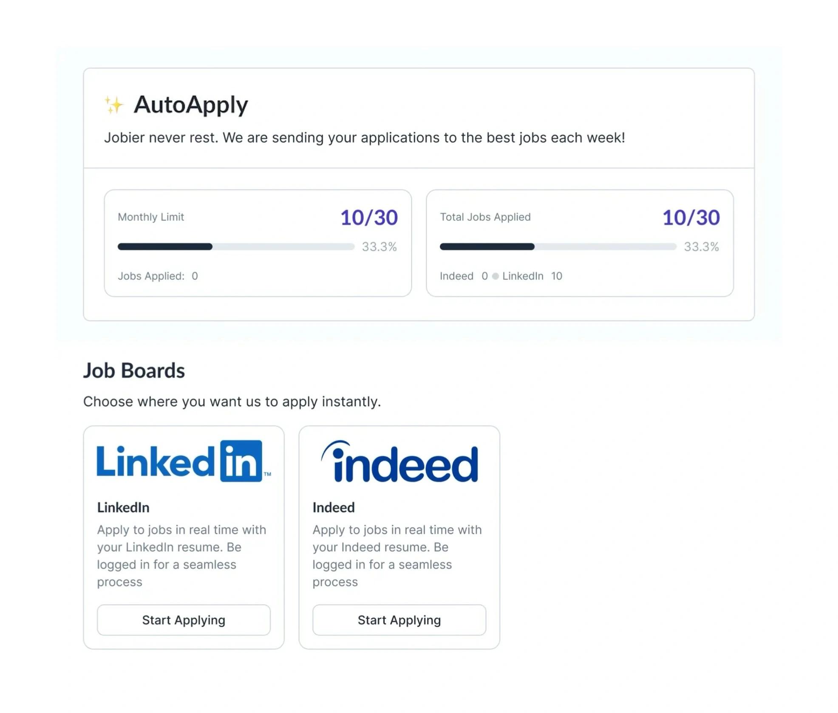This screenshot has width=838, height=713.
Task: Click the gray dot between Indeed and LinkedIn counts
Action: click(x=495, y=276)
